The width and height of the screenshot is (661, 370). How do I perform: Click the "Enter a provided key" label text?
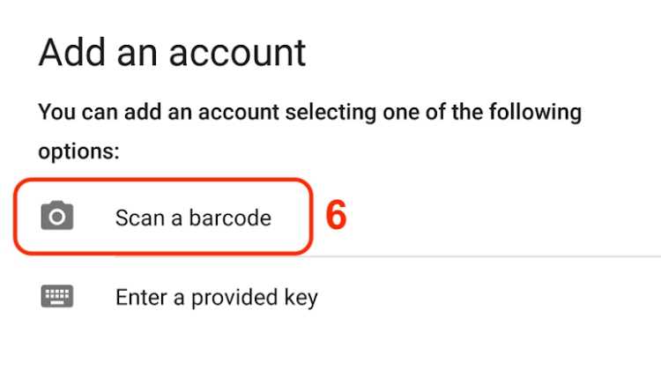[216, 298]
